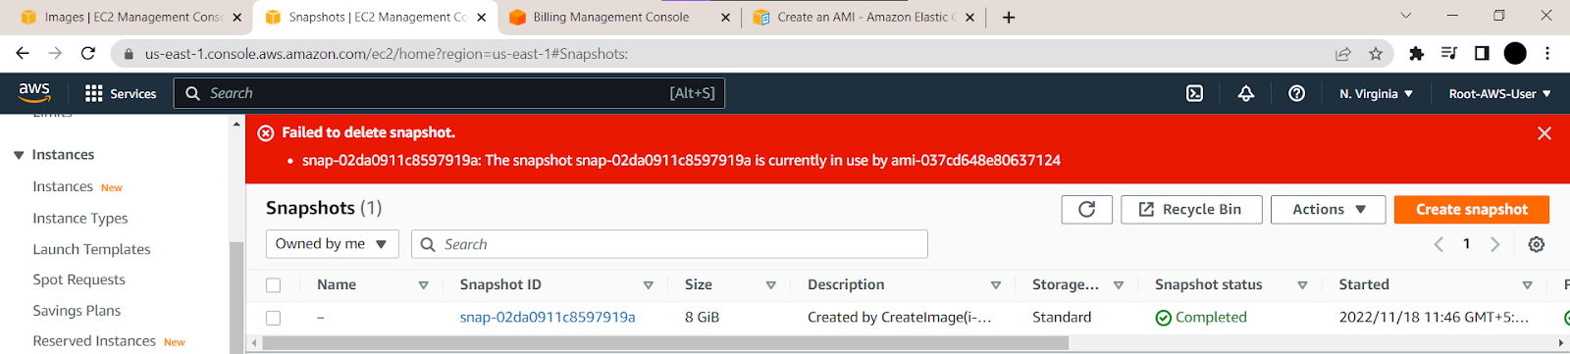Click the AWS logo home icon

34,92
